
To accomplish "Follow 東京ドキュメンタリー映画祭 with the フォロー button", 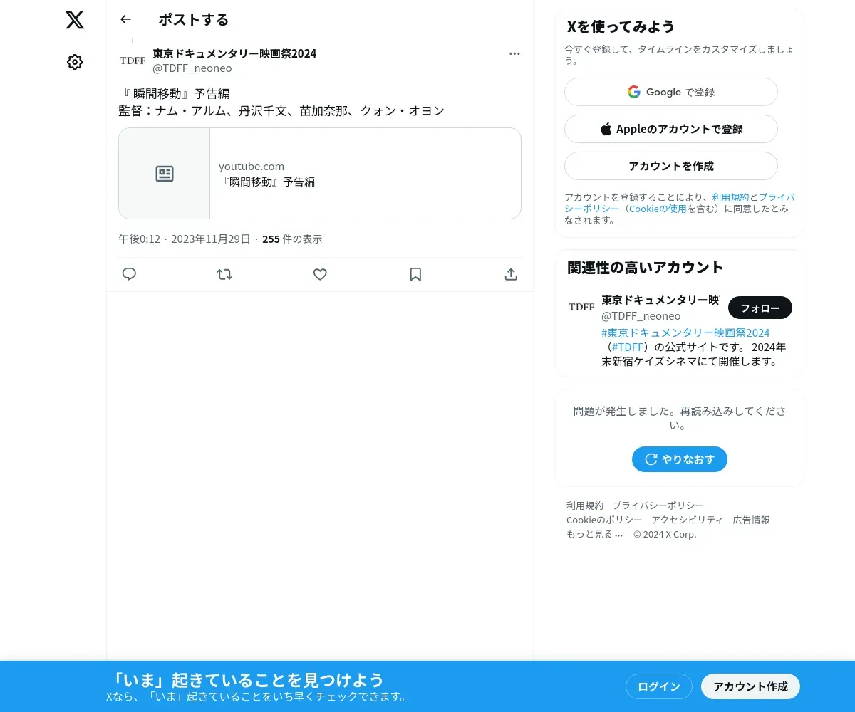I will pyautogui.click(x=760, y=308).
